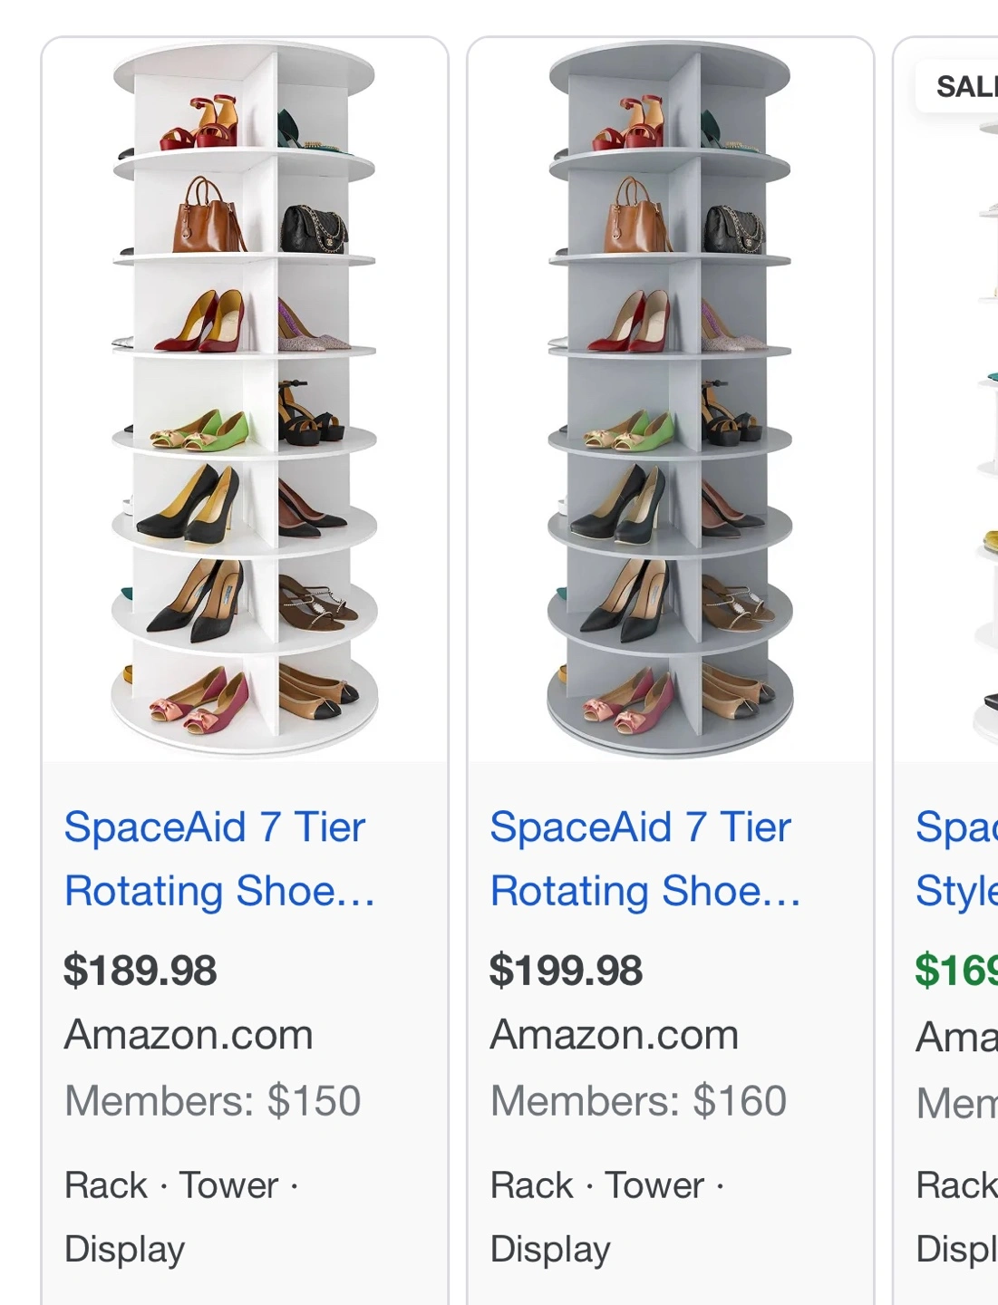Open the gray SpaceAid shoe tower image
This screenshot has width=998, height=1305.
tap(670, 399)
